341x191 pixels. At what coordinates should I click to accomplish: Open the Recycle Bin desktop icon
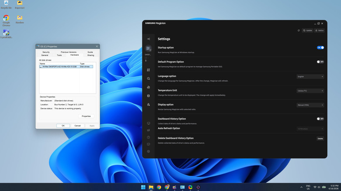pyautogui.click(x=6, y=4)
